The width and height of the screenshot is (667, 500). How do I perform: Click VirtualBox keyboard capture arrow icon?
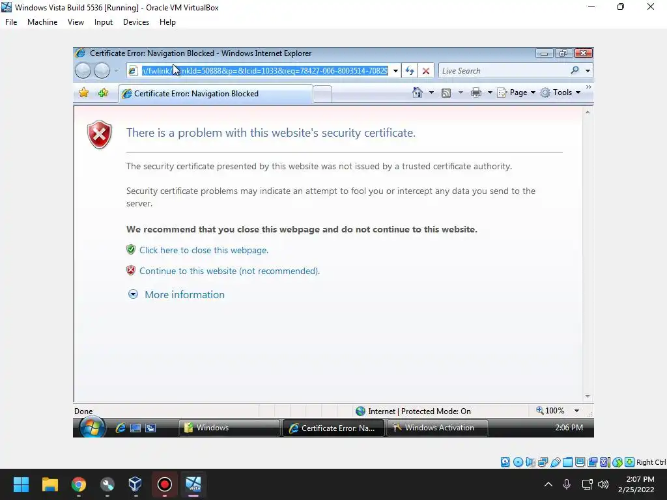[630, 462]
